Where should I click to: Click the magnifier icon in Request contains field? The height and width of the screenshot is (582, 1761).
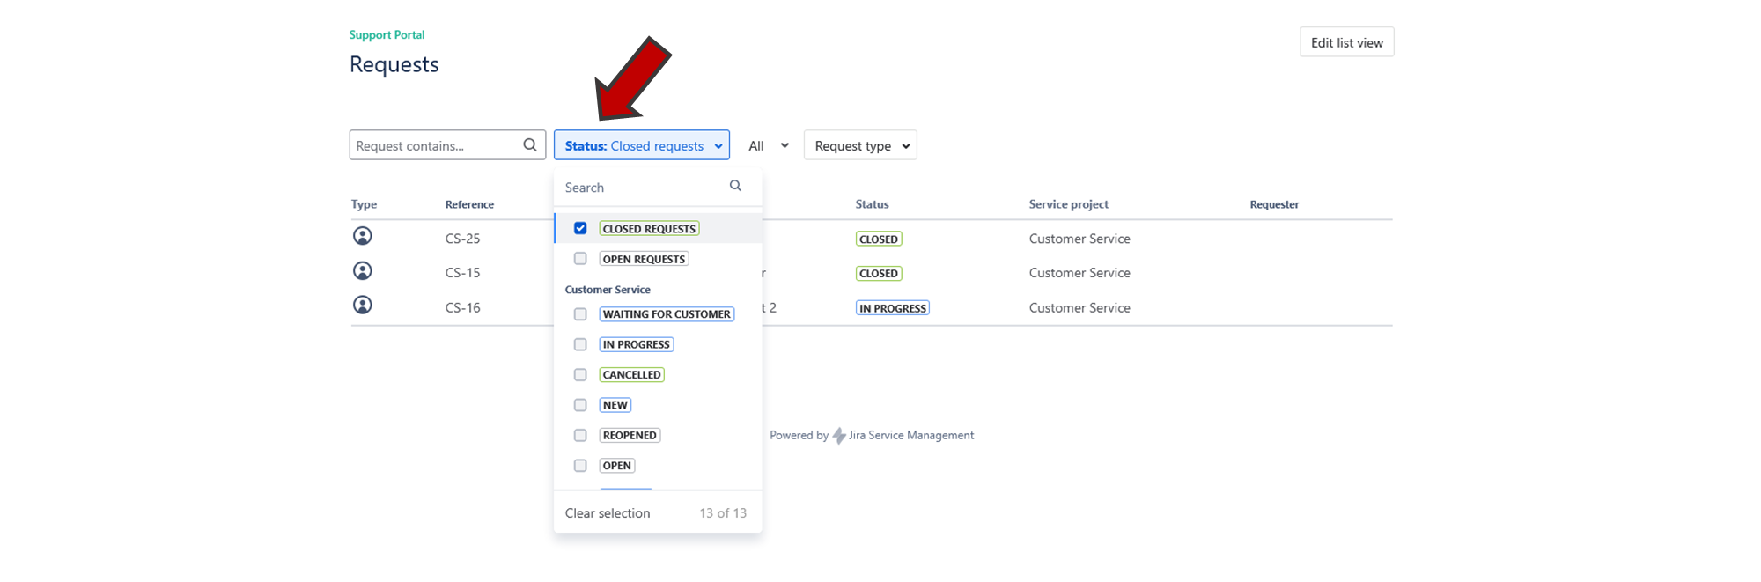(529, 145)
